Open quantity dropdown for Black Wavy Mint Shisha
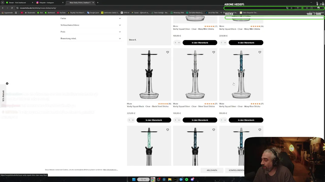This screenshot has height=182, width=325. point(223,42)
